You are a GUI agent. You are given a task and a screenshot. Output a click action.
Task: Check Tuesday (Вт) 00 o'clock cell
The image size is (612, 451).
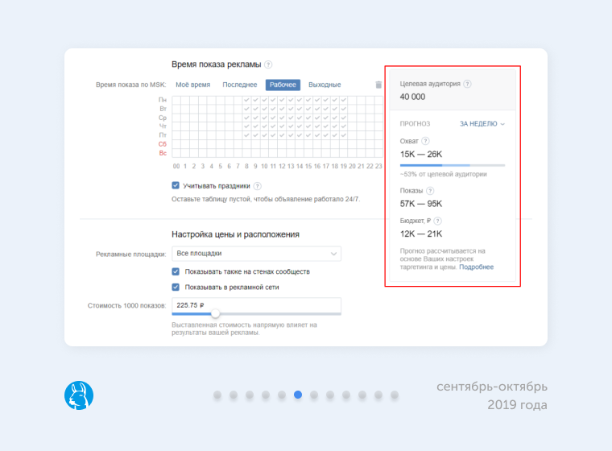coord(176,109)
